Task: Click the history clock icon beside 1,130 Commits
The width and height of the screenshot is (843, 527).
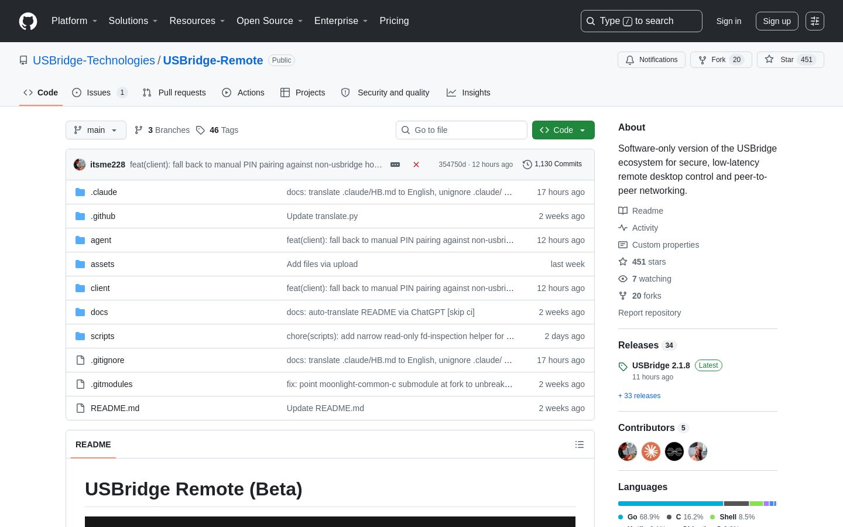Action: pyautogui.click(x=527, y=165)
